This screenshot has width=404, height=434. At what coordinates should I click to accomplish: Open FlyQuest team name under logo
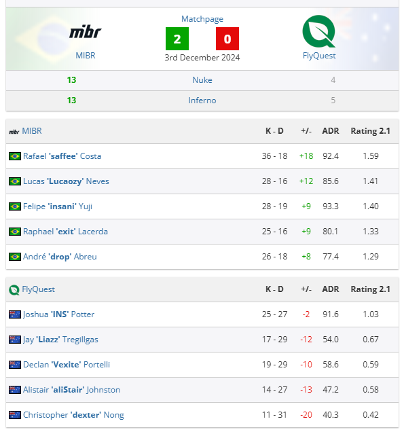[x=319, y=56]
